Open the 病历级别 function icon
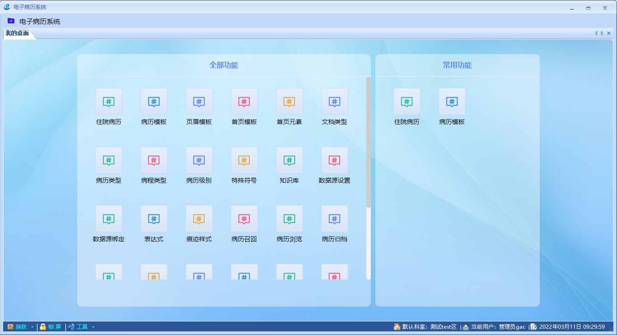 pyautogui.click(x=199, y=161)
